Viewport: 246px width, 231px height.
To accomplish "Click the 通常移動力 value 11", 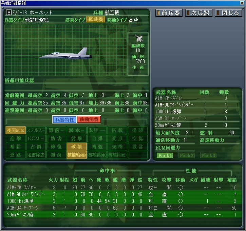I will (186, 140).
